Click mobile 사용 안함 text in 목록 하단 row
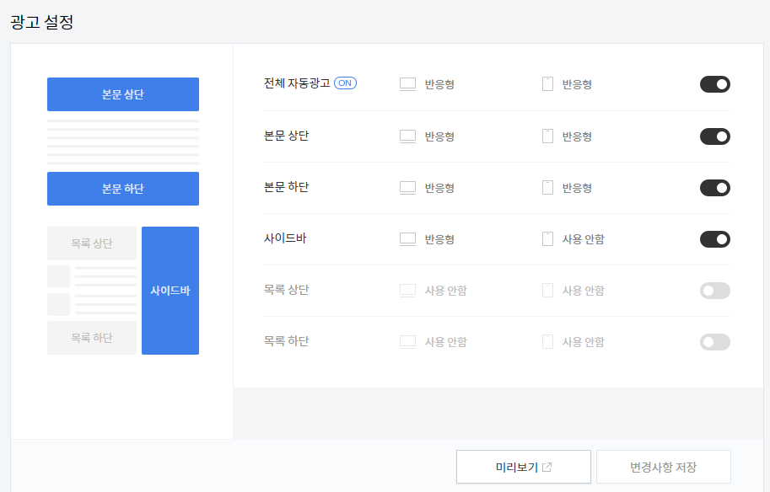 coord(584,342)
